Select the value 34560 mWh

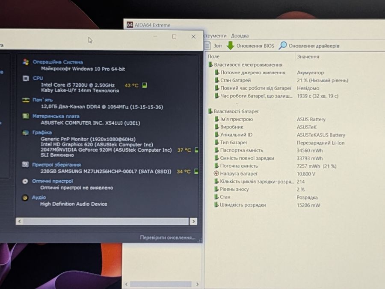pyautogui.click(x=310, y=151)
